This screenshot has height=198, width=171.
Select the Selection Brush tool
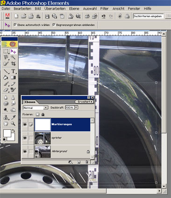(x=6, y=64)
